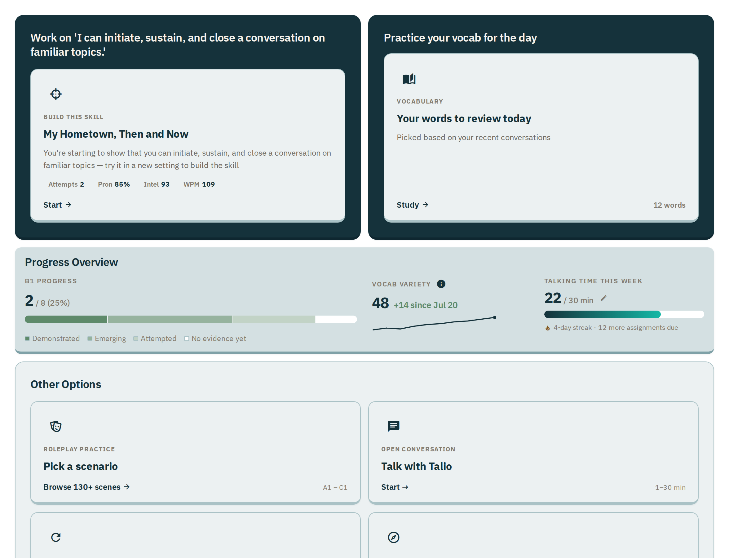The height and width of the screenshot is (558, 729).
Task: Click the compass explore icon
Action: [x=394, y=537]
